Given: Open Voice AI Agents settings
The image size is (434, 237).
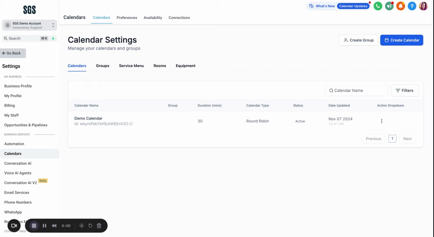Looking at the screenshot, I should pos(18,173).
